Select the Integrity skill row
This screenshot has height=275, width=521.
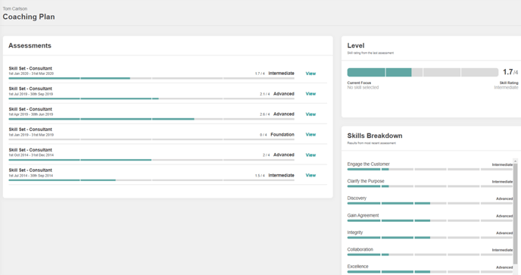point(430,234)
